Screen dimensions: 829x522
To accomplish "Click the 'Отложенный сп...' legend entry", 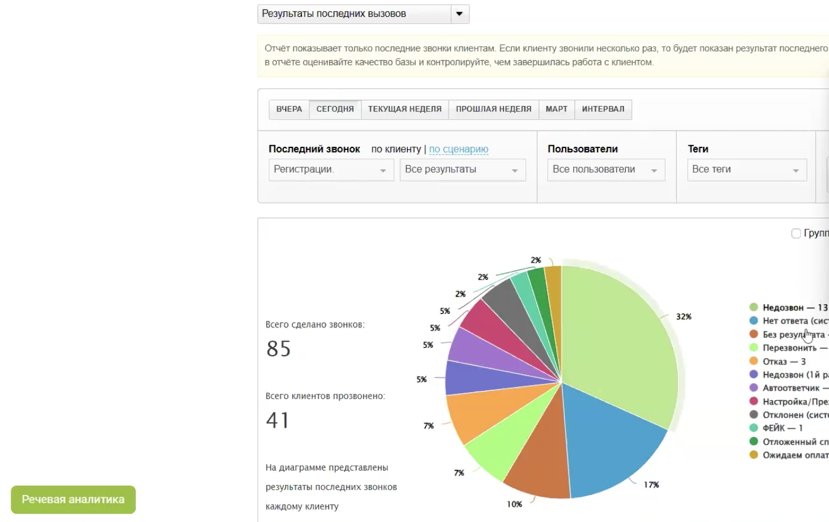I will tap(789, 442).
